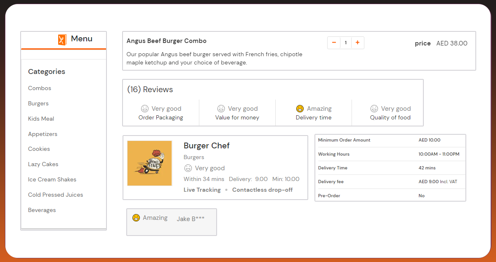Open the Ice Cream Shakes category

[x=52, y=179]
